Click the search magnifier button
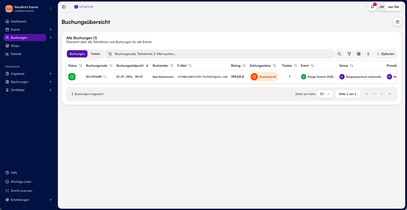This screenshot has height=210, width=407. (339, 54)
